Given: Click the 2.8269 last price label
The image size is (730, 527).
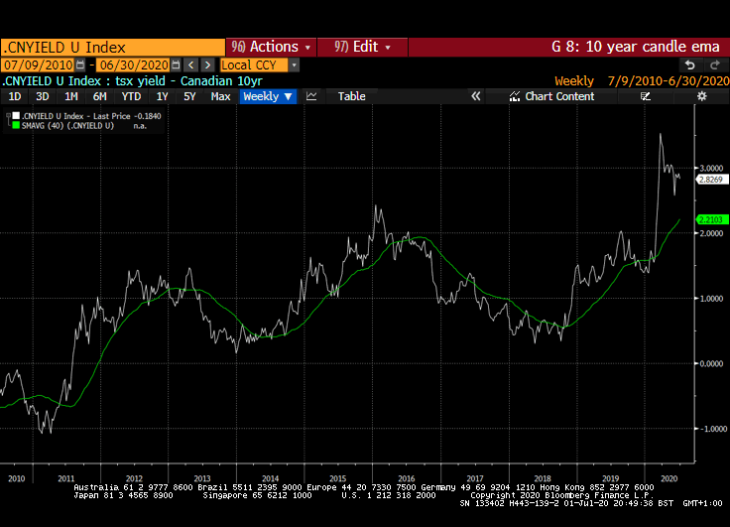Looking at the screenshot, I should pyautogui.click(x=711, y=180).
